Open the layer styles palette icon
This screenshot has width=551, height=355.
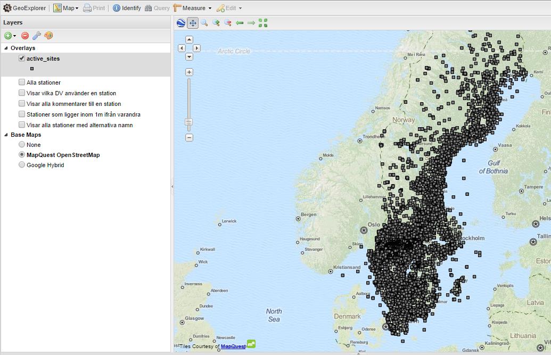tap(48, 36)
